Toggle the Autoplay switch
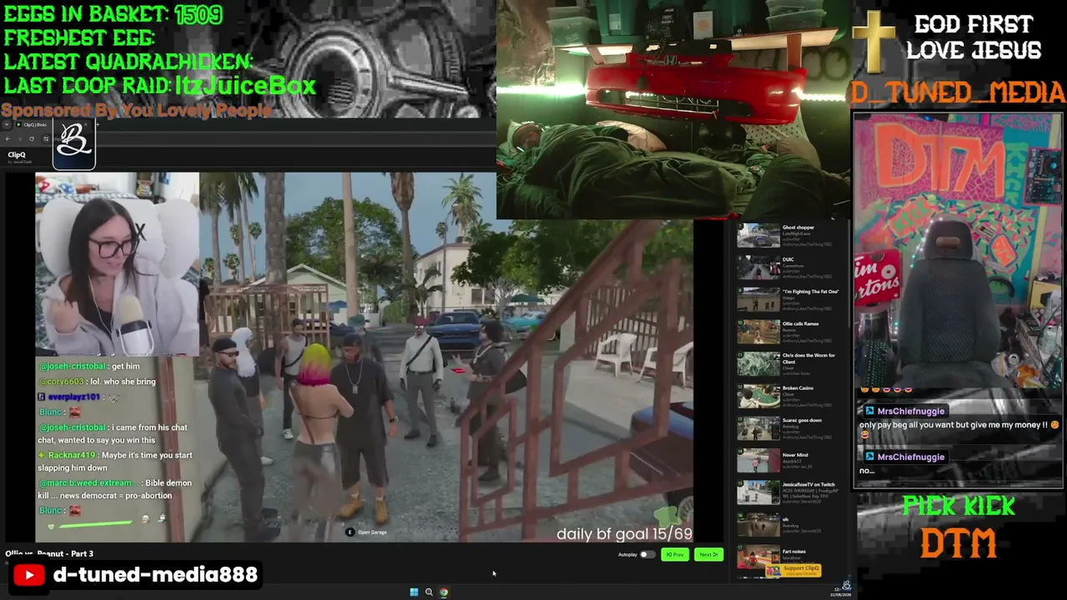The height and width of the screenshot is (600, 1067). click(x=646, y=555)
